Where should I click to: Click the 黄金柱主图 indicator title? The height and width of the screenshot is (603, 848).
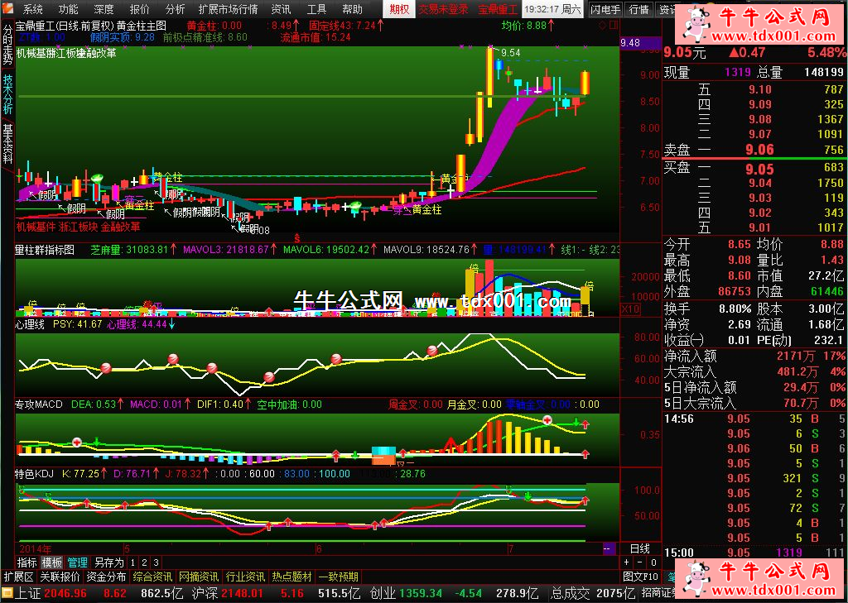(142, 26)
